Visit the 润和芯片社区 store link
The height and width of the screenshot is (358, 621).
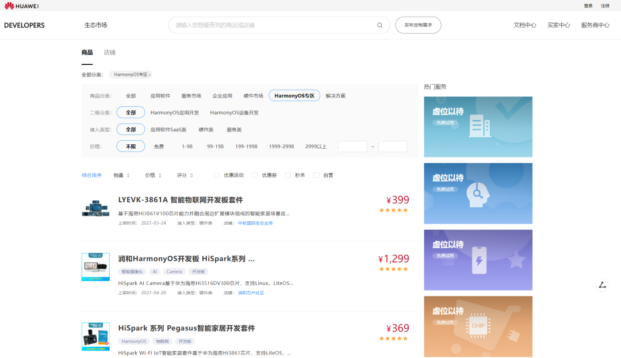coord(251,292)
